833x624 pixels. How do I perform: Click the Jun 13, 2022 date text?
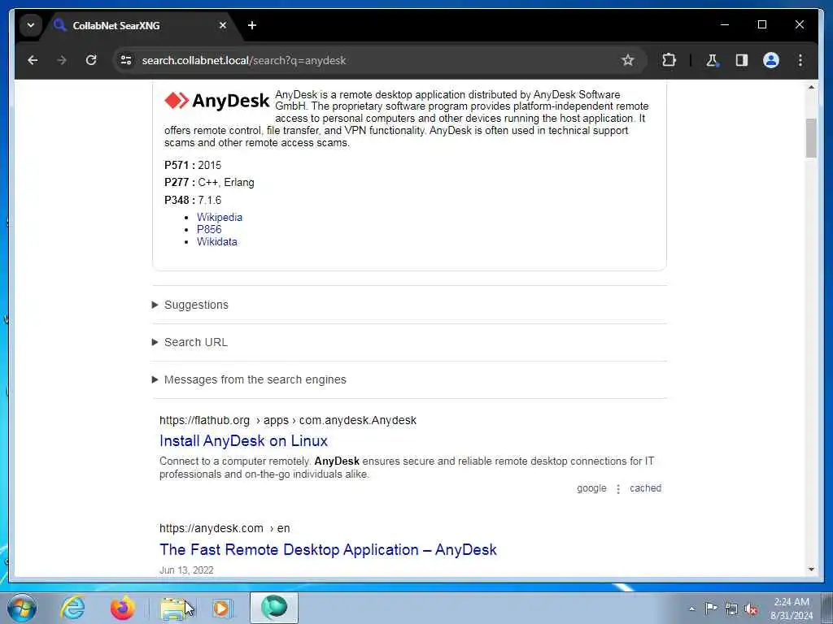tap(186, 570)
